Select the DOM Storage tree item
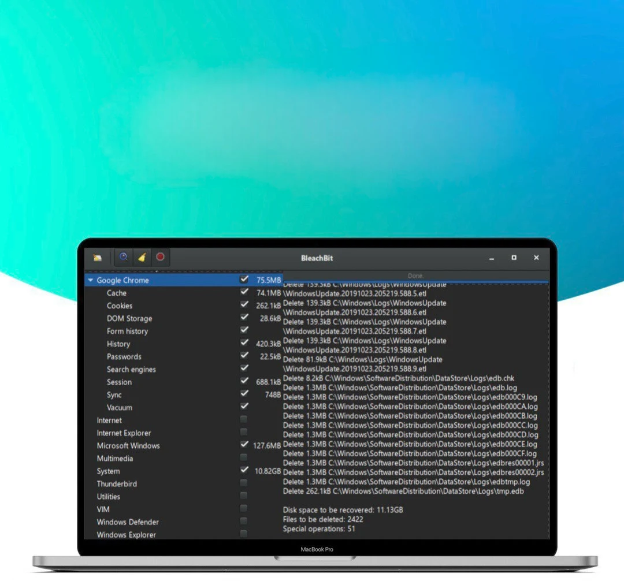 tap(129, 319)
